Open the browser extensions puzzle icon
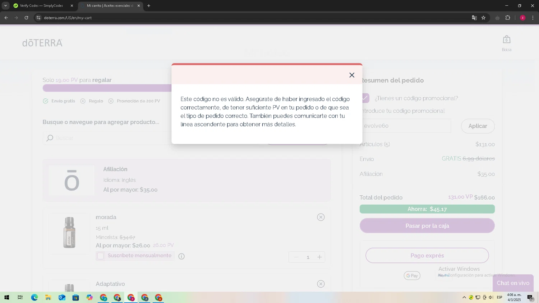Screen dimensions: 539x303 click(x=508, y=18)
